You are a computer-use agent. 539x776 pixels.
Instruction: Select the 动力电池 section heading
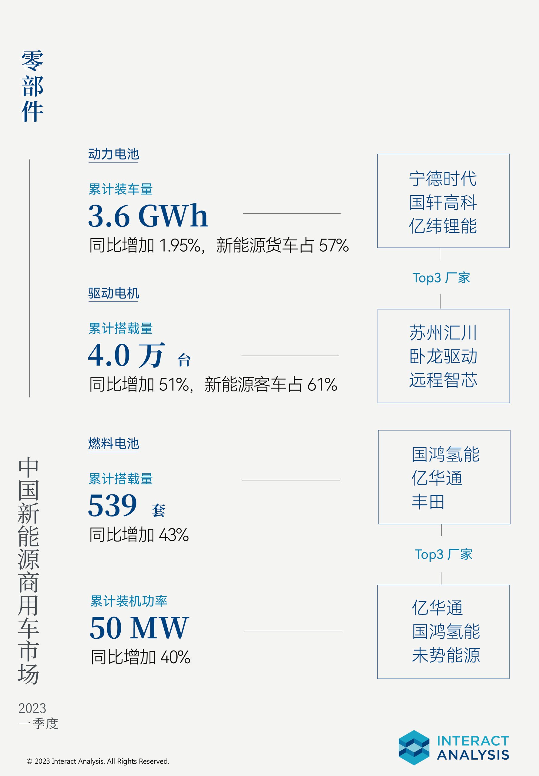click(x=113, y=154)
